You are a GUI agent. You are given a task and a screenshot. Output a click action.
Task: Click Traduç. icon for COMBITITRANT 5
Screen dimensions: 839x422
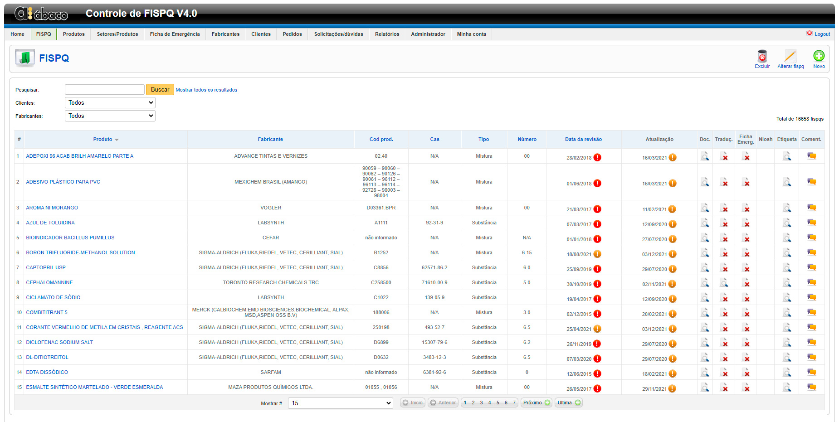724,313
